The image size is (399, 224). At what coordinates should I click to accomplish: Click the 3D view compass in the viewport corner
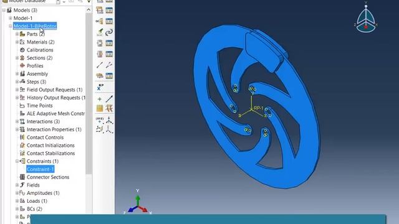coord(366,17)
